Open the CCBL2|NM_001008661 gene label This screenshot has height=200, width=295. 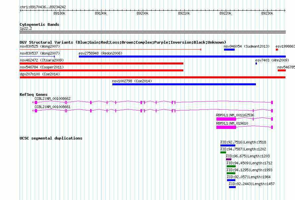(52, 107)
